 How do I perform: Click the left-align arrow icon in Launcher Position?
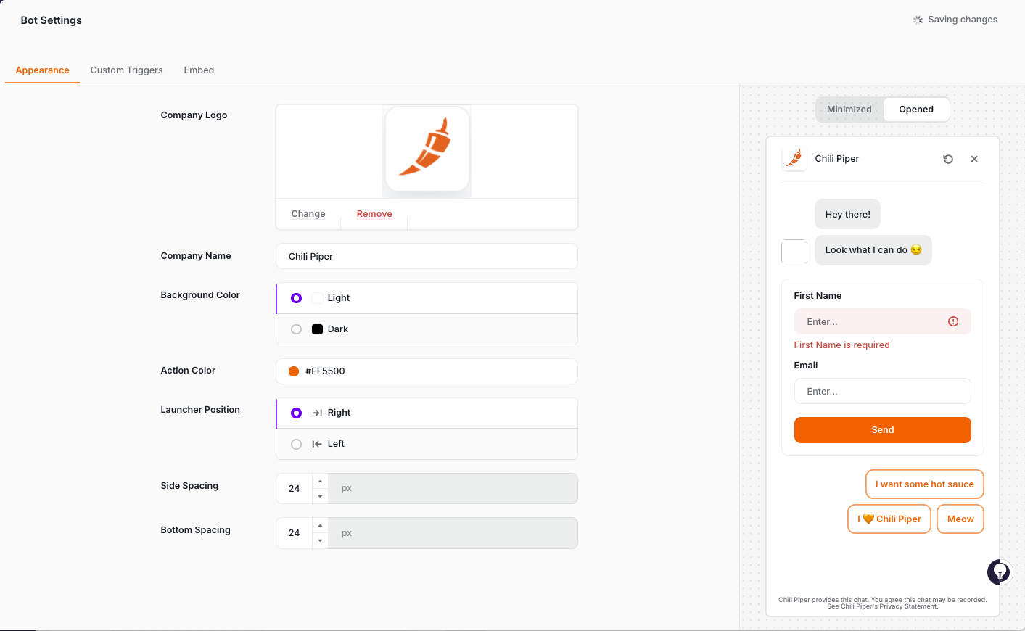(317, 444)
